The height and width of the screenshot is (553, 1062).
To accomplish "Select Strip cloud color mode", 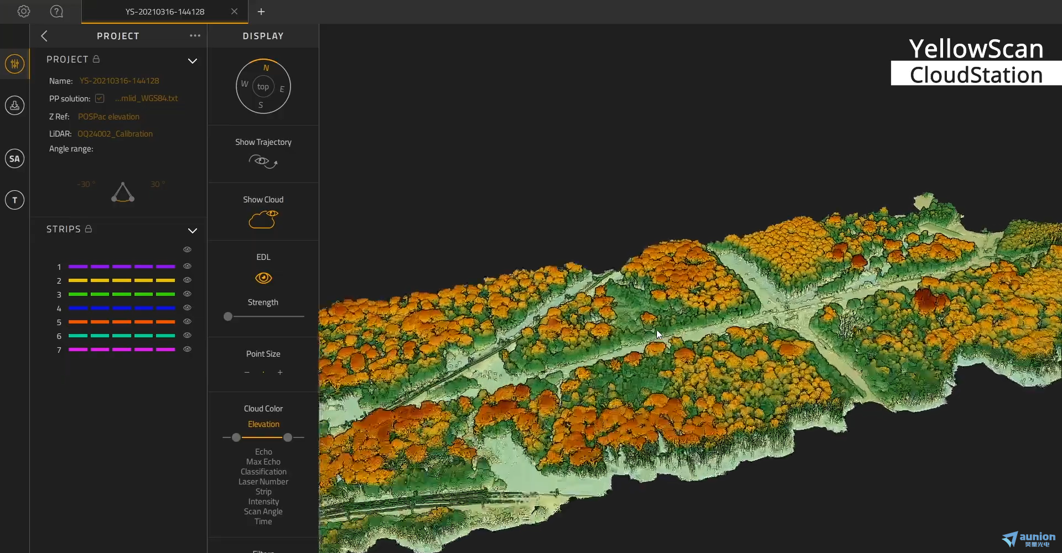I will click(263, 492).
